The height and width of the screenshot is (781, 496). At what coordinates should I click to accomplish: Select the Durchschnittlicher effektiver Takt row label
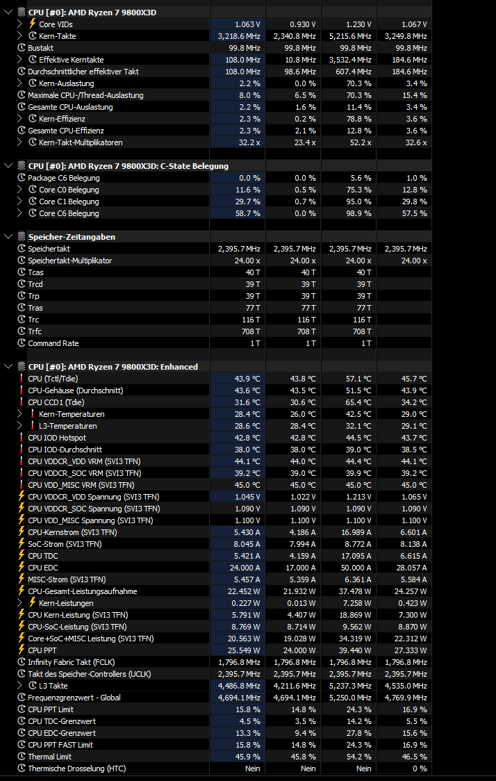83,72
